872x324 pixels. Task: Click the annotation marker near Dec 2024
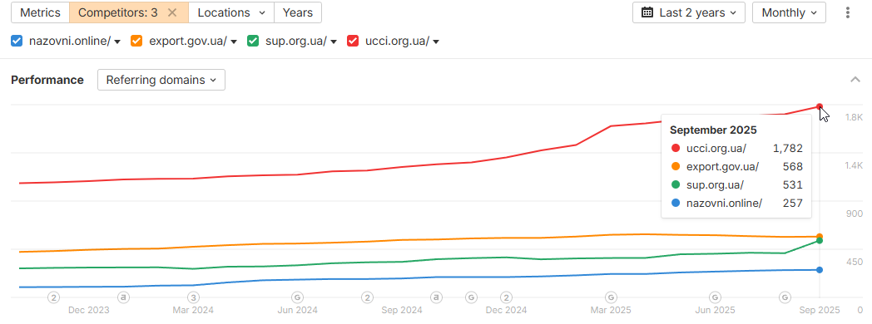[506, 297]
